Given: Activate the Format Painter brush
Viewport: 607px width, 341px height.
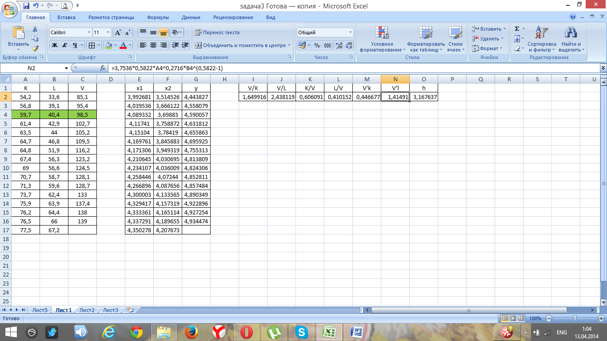Looking at the screenshot, I should click(35, 48).
